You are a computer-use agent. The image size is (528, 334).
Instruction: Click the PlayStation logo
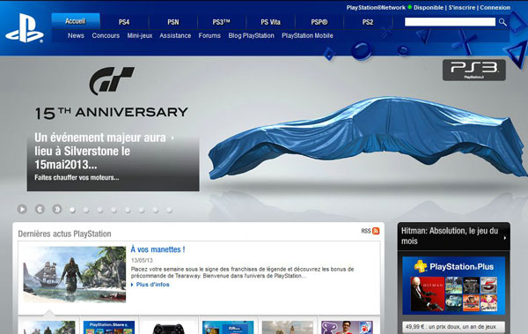pos(25,28)
